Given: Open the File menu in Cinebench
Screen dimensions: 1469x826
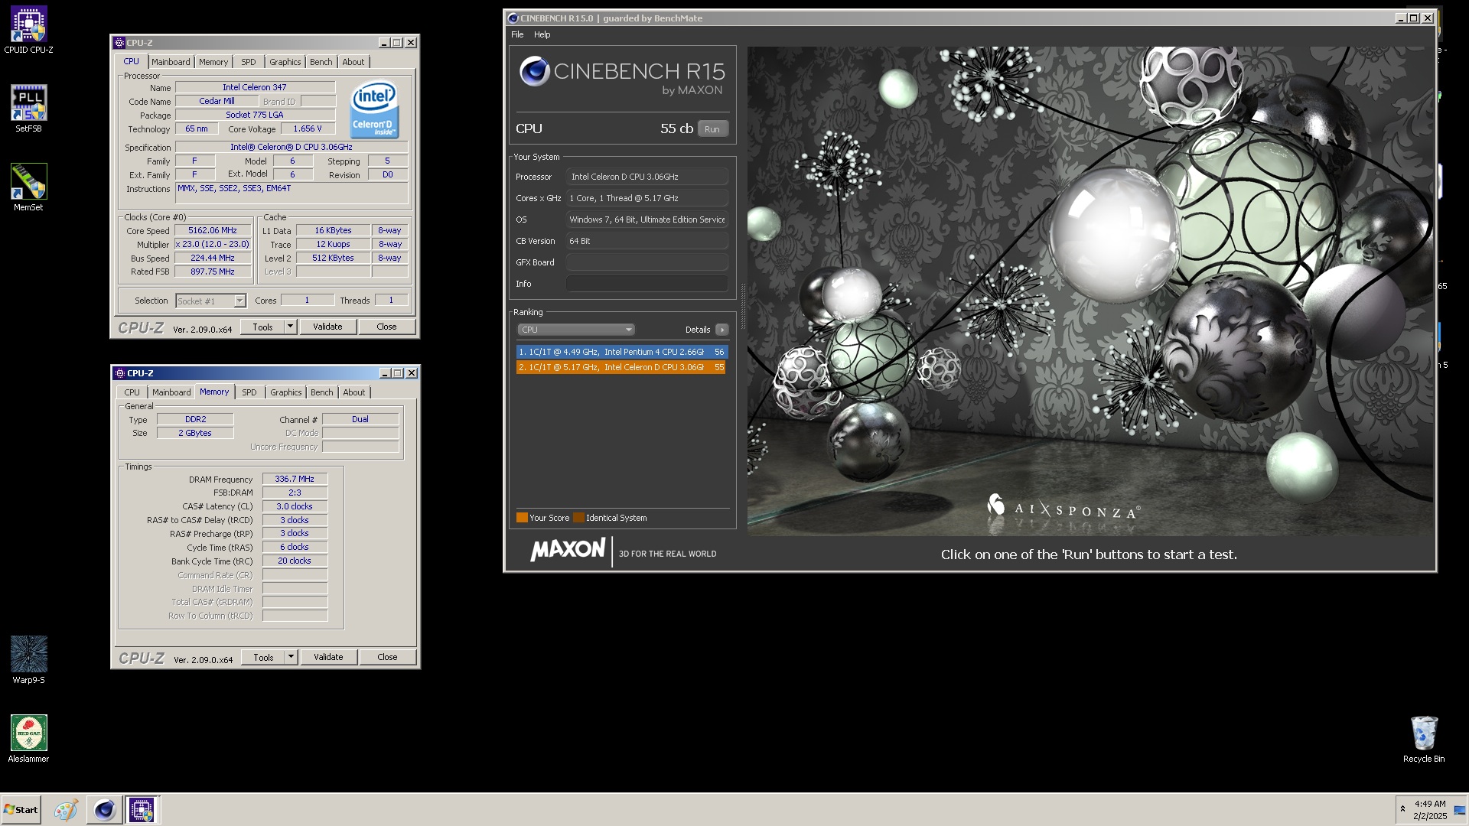Looking at the screenshot, I should [x=517, y=34].
